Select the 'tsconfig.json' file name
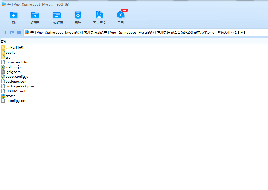 pyautogui.click(x=15, y=101)
